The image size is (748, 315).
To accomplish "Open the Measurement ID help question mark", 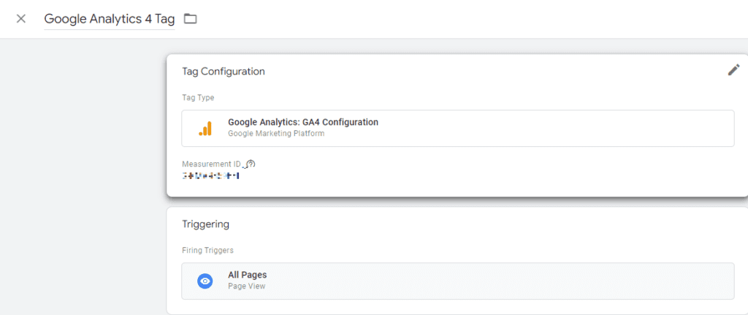I will tap(251, 164).
